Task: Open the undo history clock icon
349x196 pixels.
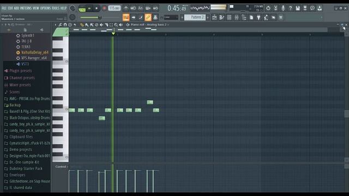Action: click(x=268, y=8)
